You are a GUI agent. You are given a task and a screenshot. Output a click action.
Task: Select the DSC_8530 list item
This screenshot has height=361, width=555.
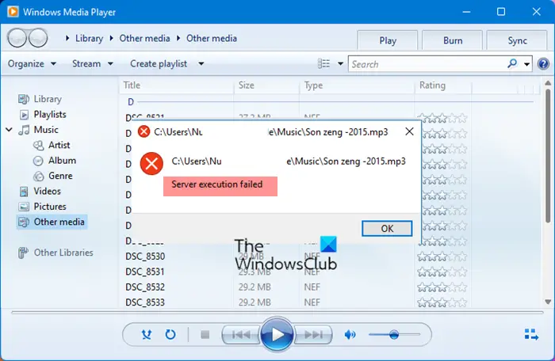click(x=145, y=256)
